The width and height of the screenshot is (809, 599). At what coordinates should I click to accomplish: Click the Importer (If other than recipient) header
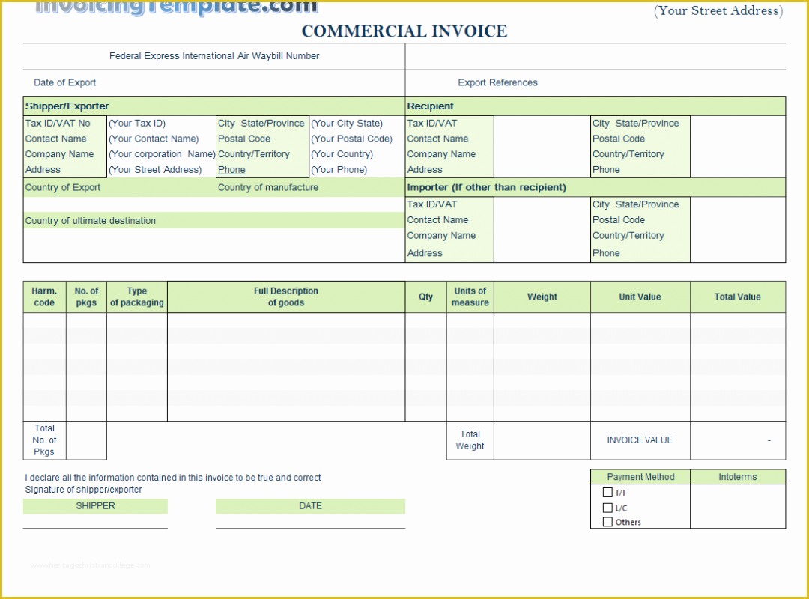point(596,187)
